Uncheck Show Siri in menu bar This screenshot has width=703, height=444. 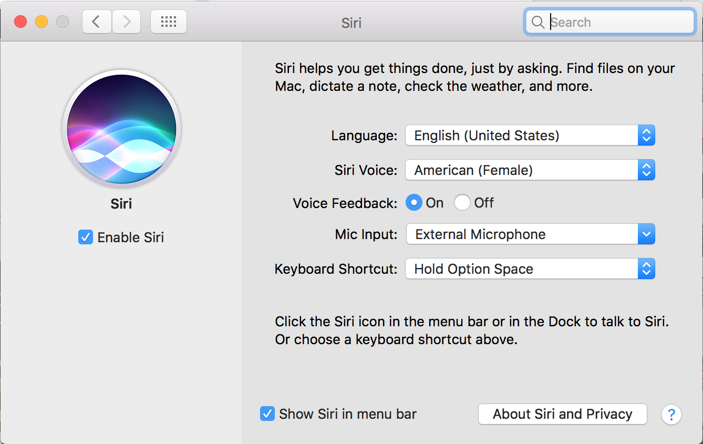tap(267, 414)
